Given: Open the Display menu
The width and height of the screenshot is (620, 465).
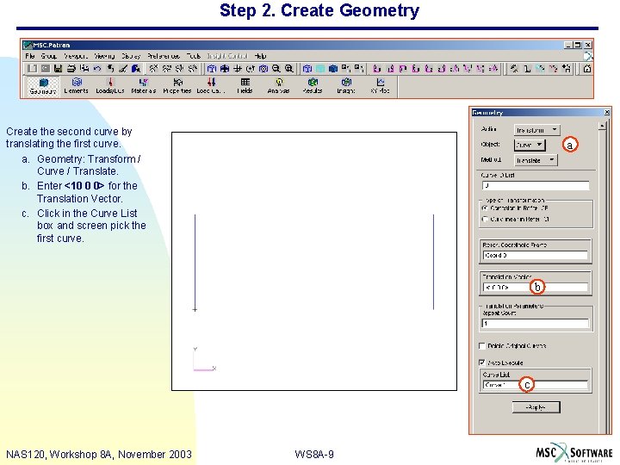Looking at the screenshot, I should [x=131, y=56].
